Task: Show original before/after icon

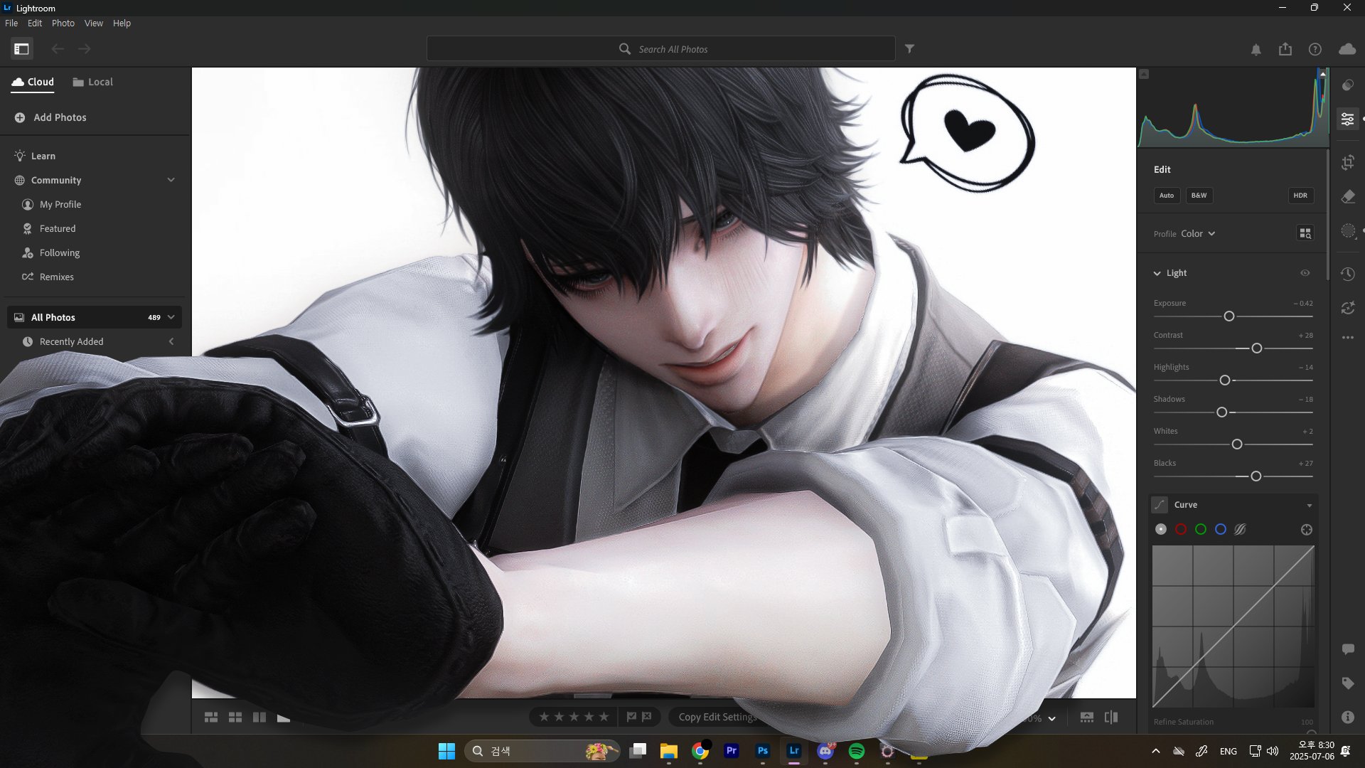Action: point(1111,718)
